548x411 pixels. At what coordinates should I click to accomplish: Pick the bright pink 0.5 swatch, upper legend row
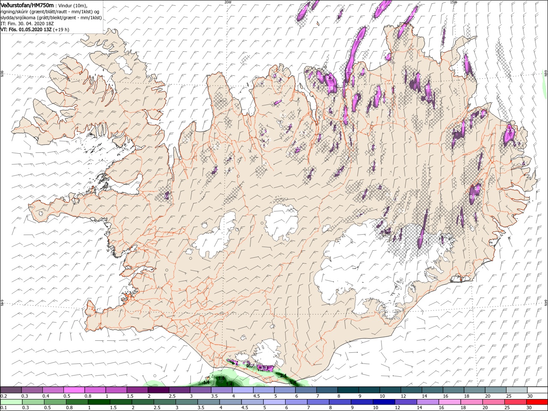point(74,390)
